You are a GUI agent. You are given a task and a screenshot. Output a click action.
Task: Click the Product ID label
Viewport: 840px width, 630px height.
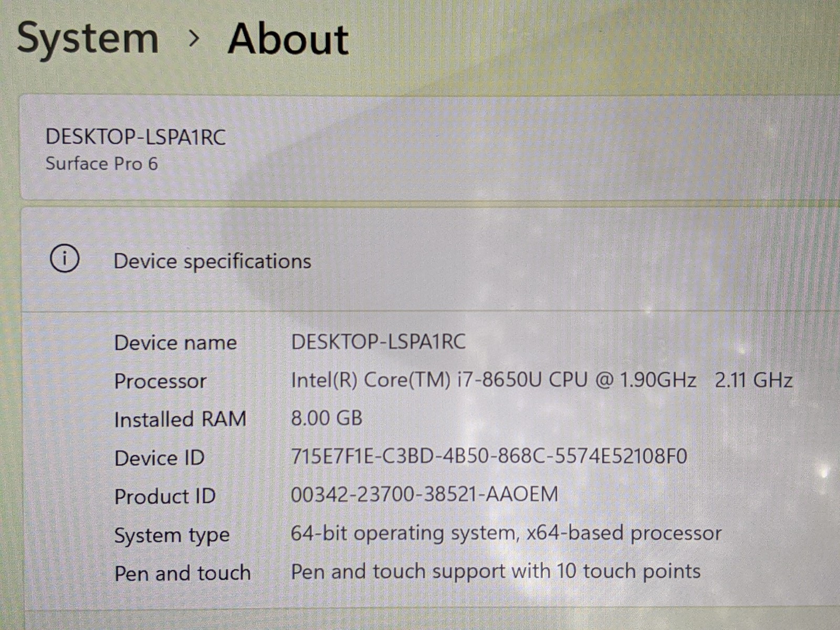tap(165, 496)
